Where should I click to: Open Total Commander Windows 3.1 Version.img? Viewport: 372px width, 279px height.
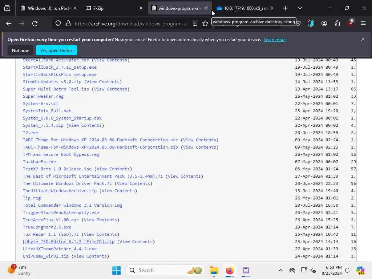pos(72,206)
